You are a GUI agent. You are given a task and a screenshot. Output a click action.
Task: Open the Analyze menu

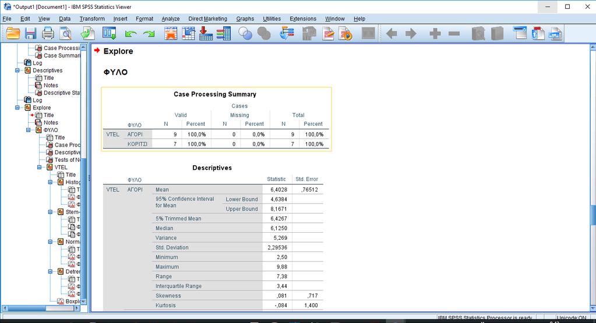coord(170,19)
